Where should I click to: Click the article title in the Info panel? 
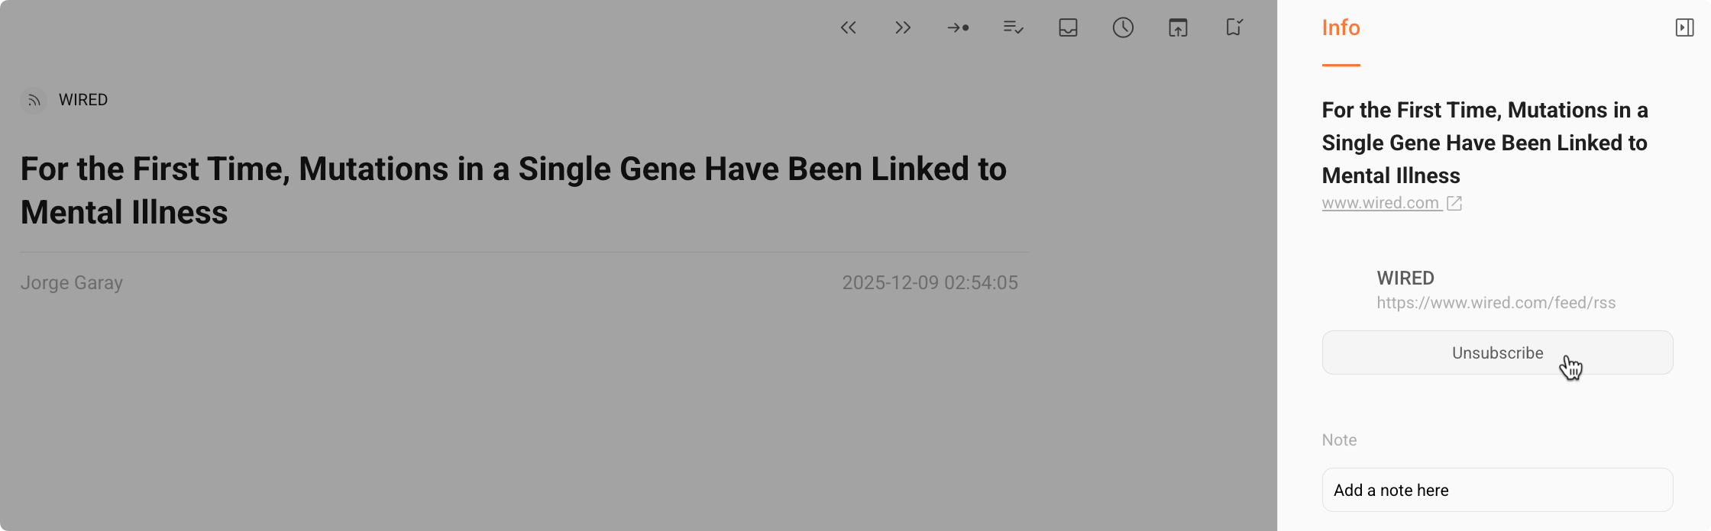click(1484, 143)
